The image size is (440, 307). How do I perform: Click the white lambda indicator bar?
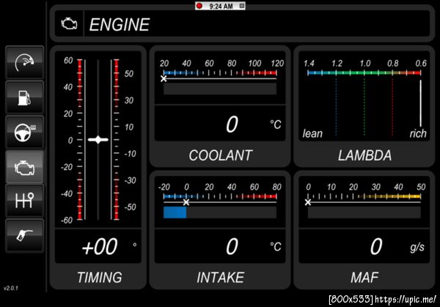pos(420,103)
